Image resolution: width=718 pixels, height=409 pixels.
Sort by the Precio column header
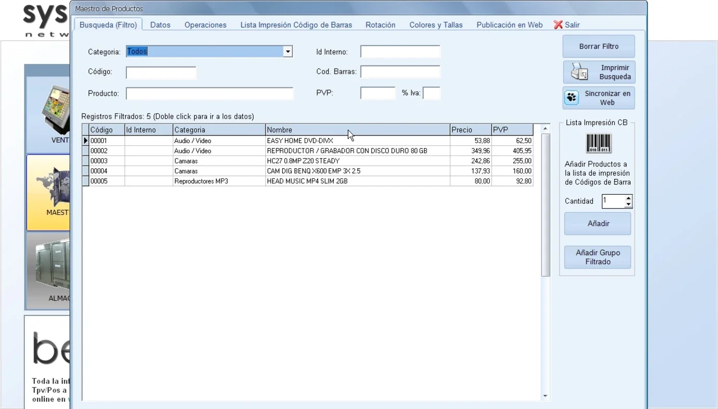471,130
